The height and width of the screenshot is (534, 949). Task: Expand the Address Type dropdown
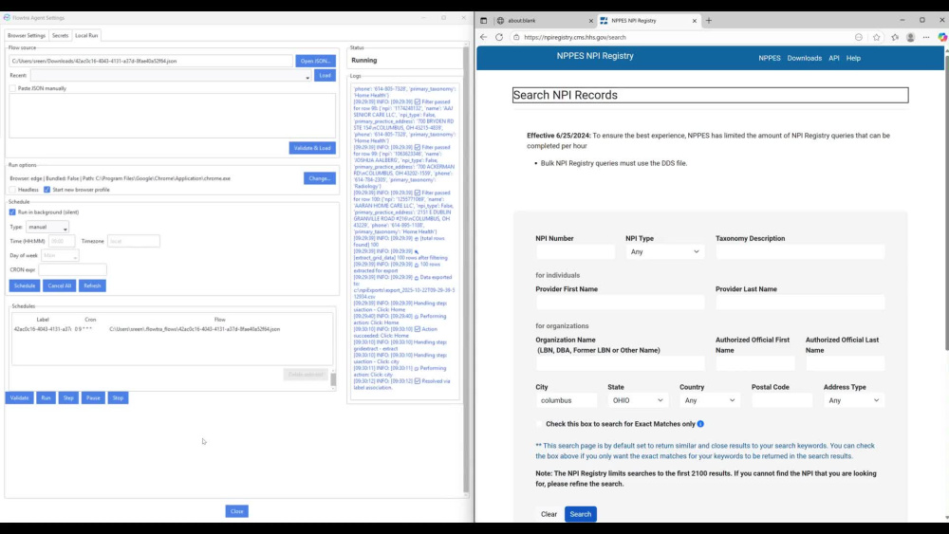point(853,400)
